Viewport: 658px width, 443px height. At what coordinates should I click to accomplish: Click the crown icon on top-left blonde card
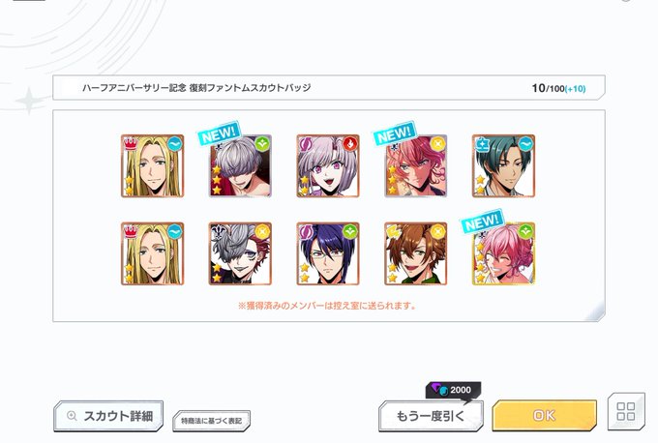point(131,144)
